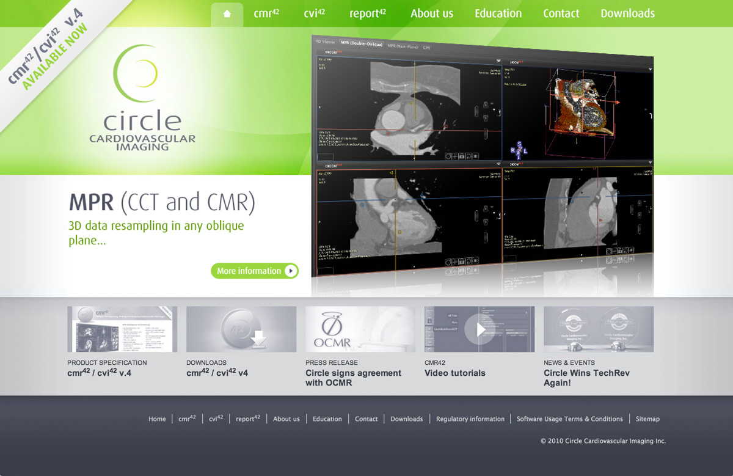Select the MPR (Navi-Plane) tab in the viewer screenshot
The width and height of the screenshot is (733, 476).
pos(403,46)
